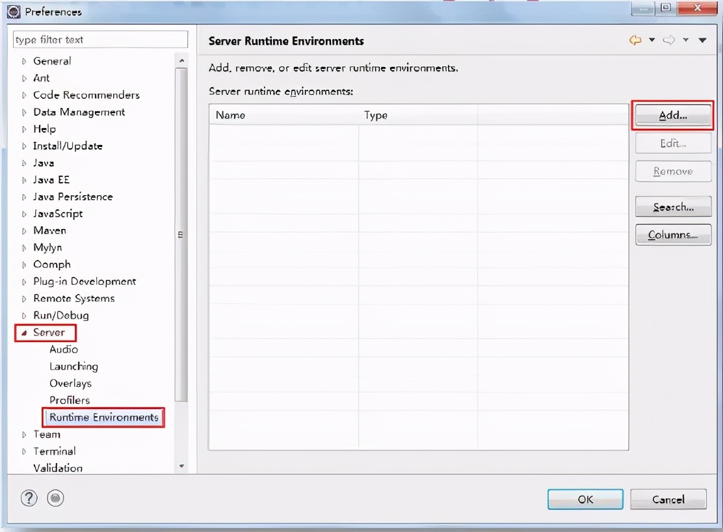723x532 pixels.
Task: Expand the Code Recommenders node
Action: coord(24,96)
